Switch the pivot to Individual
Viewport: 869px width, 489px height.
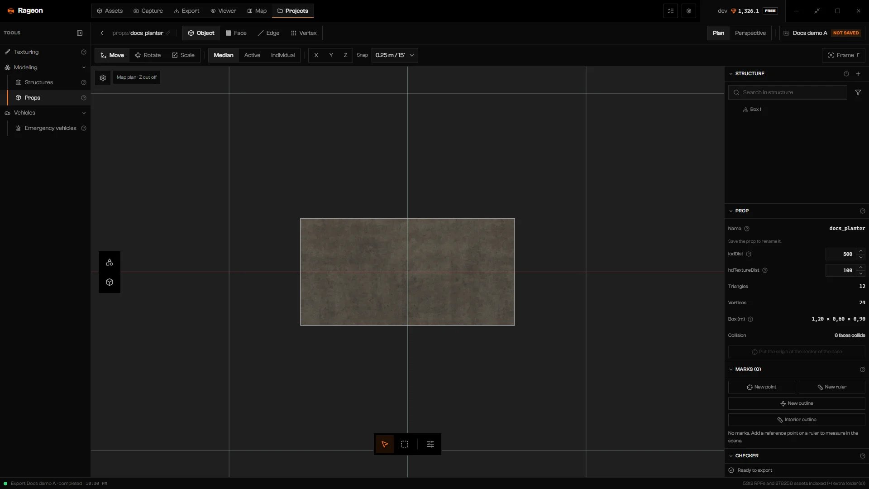tap(283, 55)
